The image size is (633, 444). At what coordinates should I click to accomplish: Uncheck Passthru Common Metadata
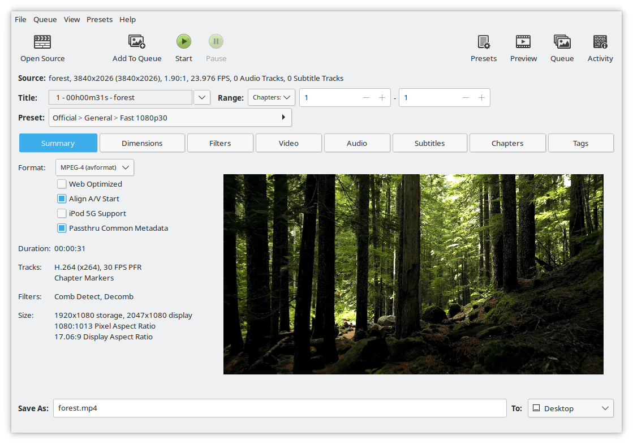[x=62, y=228]
